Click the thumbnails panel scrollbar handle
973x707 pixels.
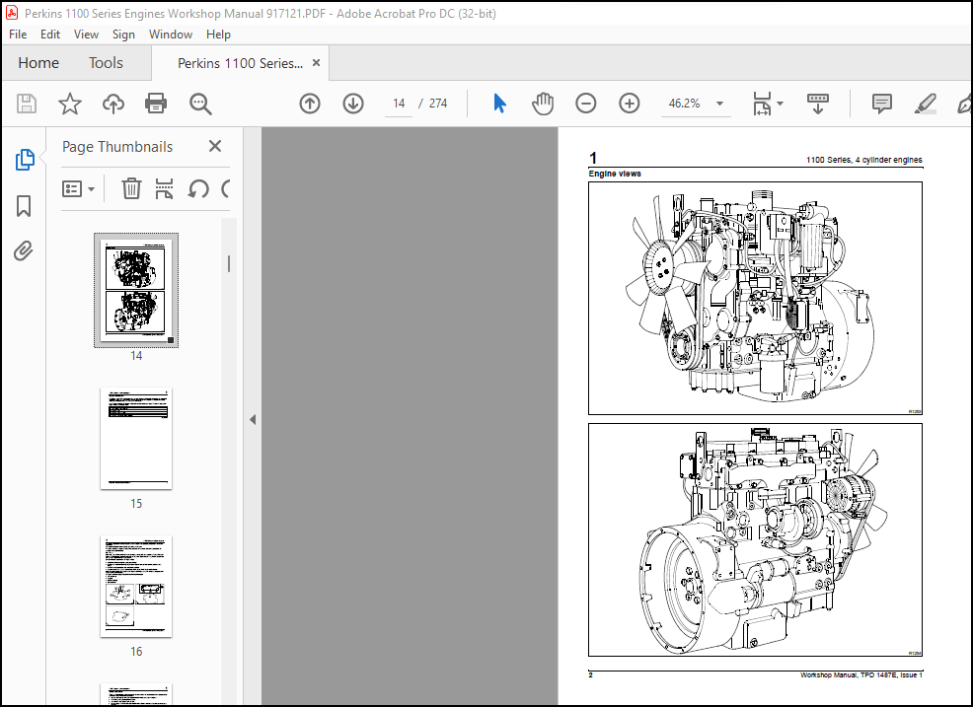coord(229,264)
